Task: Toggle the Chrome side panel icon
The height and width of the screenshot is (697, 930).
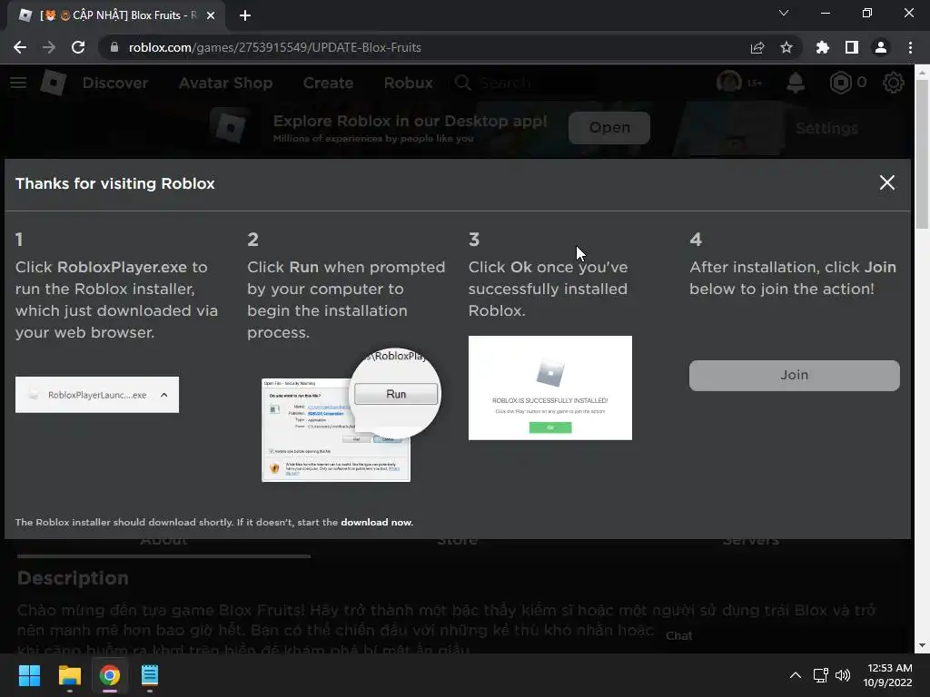Action: tap(851, 47)
